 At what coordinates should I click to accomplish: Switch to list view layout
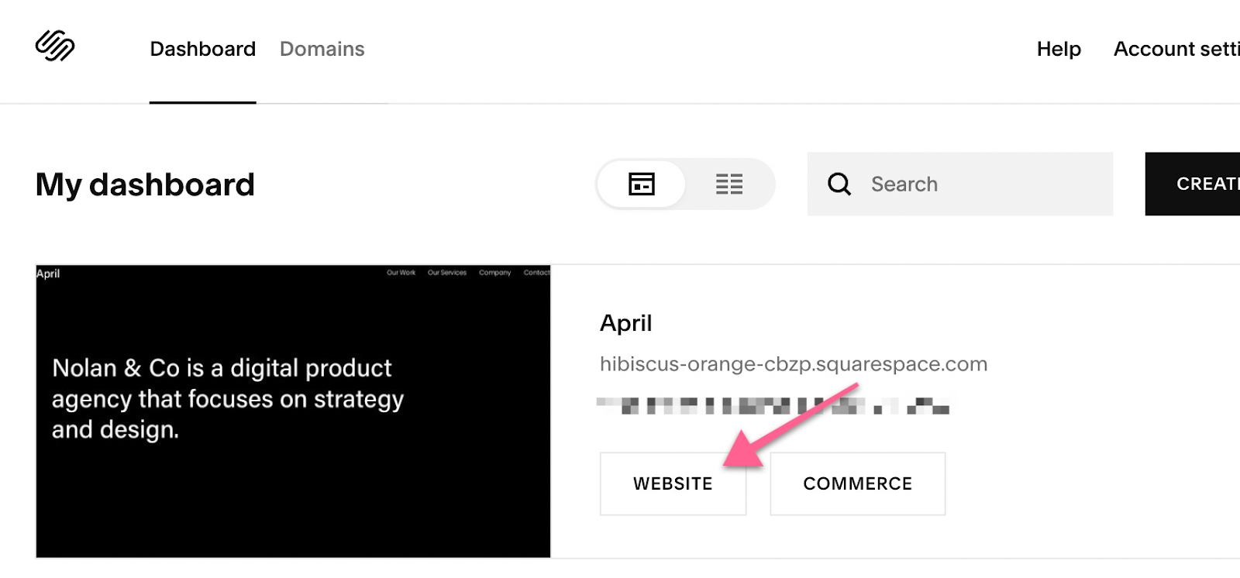click(728, 184)
